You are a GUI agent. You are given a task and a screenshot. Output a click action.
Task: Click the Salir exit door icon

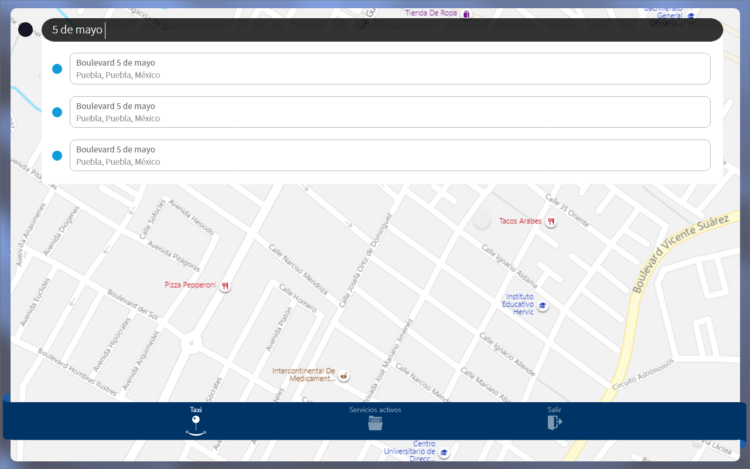point(554,423)
